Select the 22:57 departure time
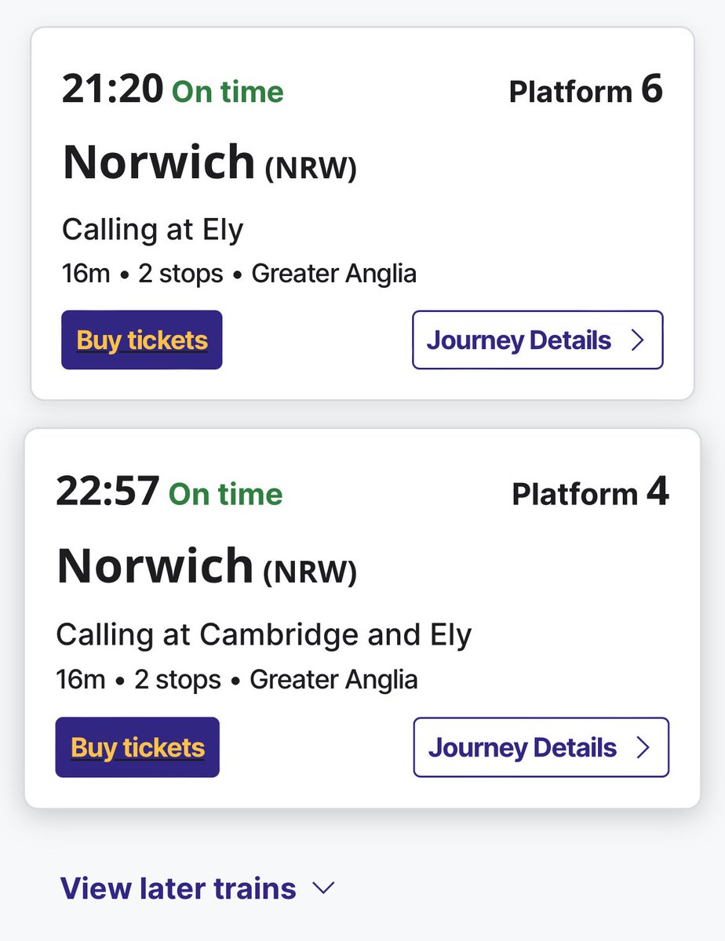Viewport: 725px width, 941px height. (108, 493)
